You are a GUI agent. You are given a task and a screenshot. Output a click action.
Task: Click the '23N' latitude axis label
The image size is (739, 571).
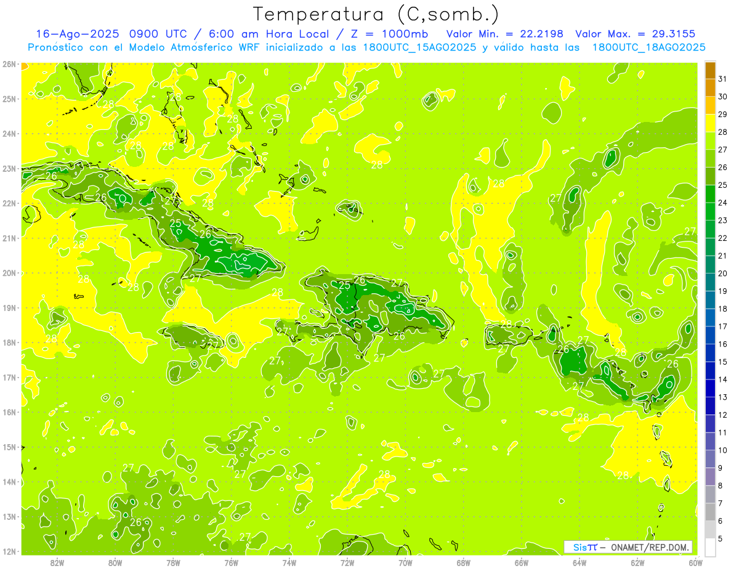pyautogui.click(x=9, y=168)
